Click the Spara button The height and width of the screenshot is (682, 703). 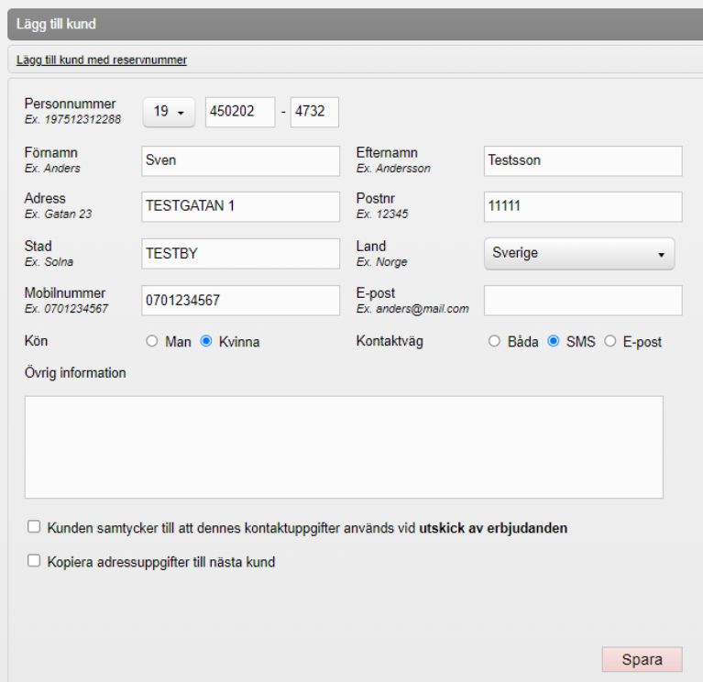(x=642, y=660)
